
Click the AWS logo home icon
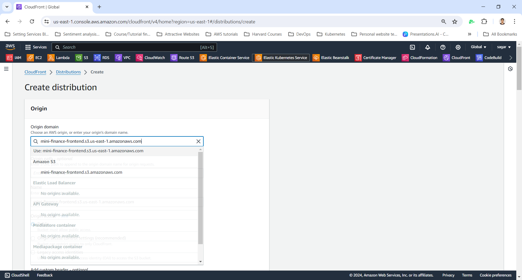coord(10,47)
